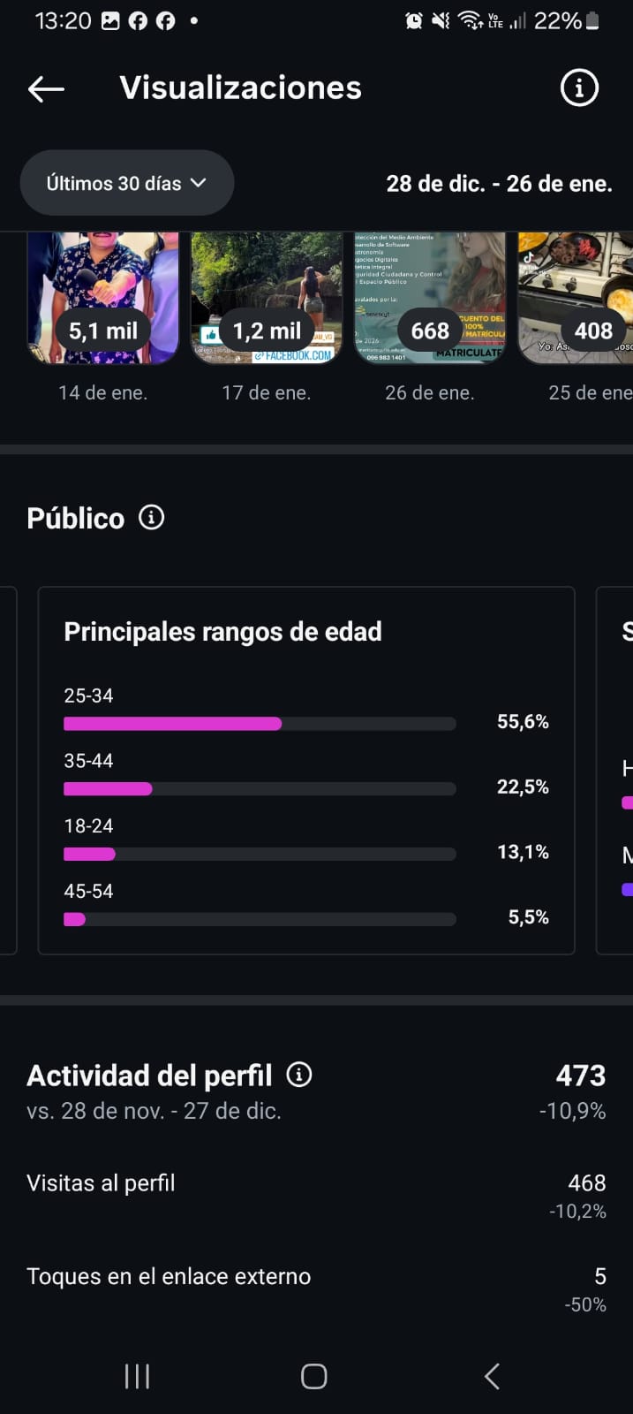This screenshot has width=633, height=1414.
Task: Tap the alarm icon in status bar
Action: pos(413,21)
